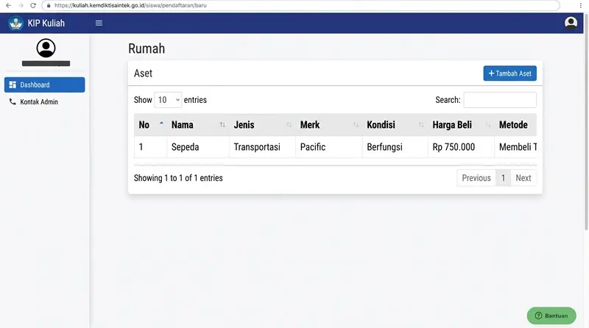Open Dashboard in the sidebar
Image resolution: width=589 pixels, height=328 pixels.
pos(45,85)
